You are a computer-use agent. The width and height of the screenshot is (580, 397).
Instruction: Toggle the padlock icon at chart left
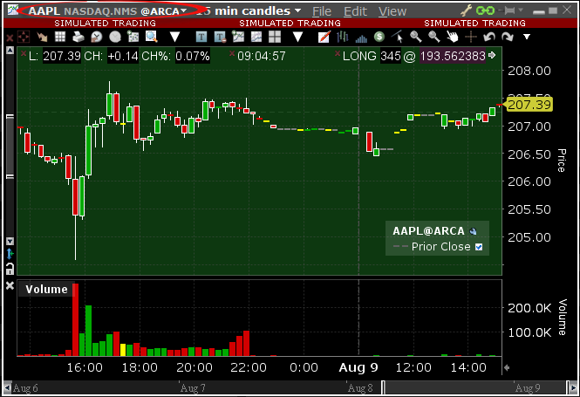click(x=10, y=269)
